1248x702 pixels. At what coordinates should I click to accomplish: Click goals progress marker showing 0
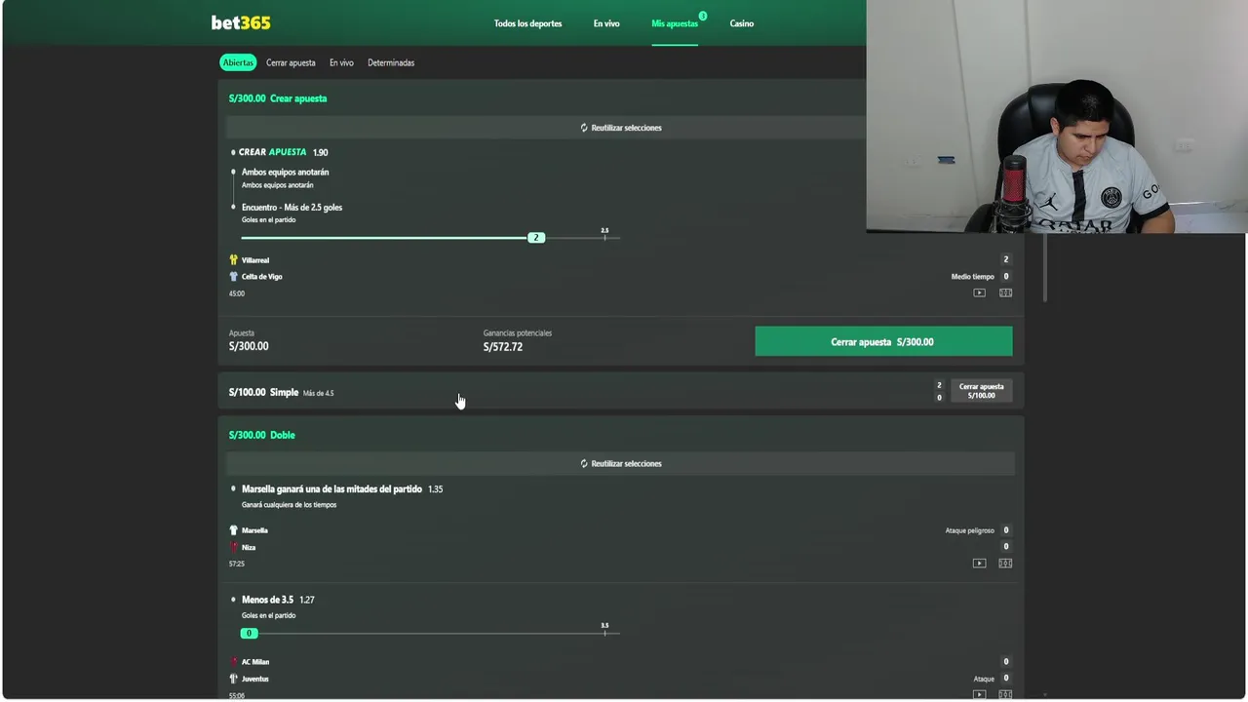(x=249, y=634)
